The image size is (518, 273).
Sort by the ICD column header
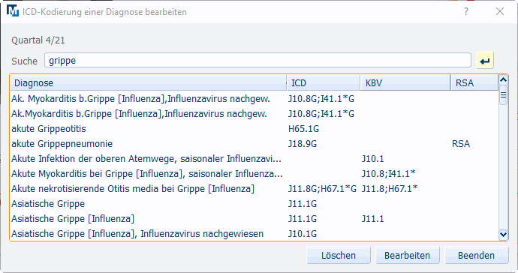click(324, 82)
